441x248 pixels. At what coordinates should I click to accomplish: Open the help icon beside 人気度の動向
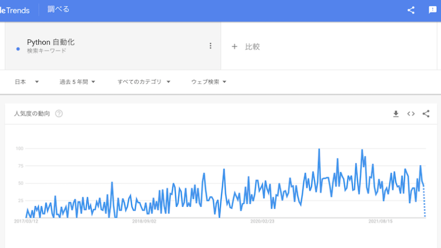pyautogui.click(x=59, y=114)
